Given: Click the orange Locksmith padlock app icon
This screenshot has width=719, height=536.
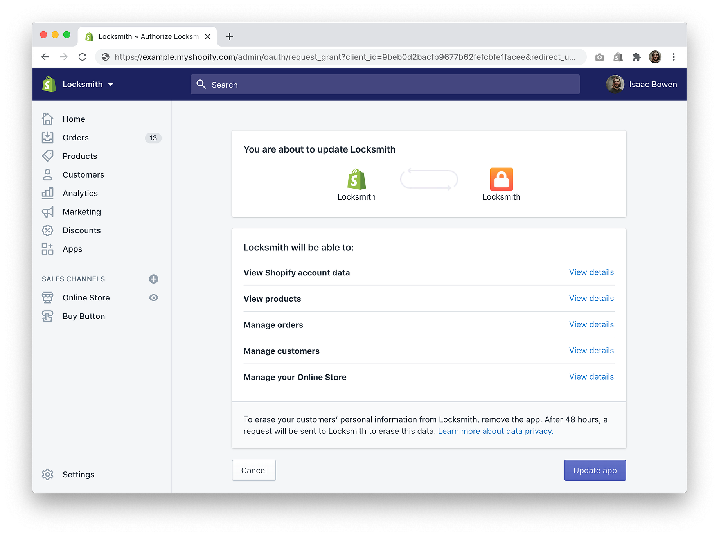Looking at the screenshot, I should click(x=502, y=179).
